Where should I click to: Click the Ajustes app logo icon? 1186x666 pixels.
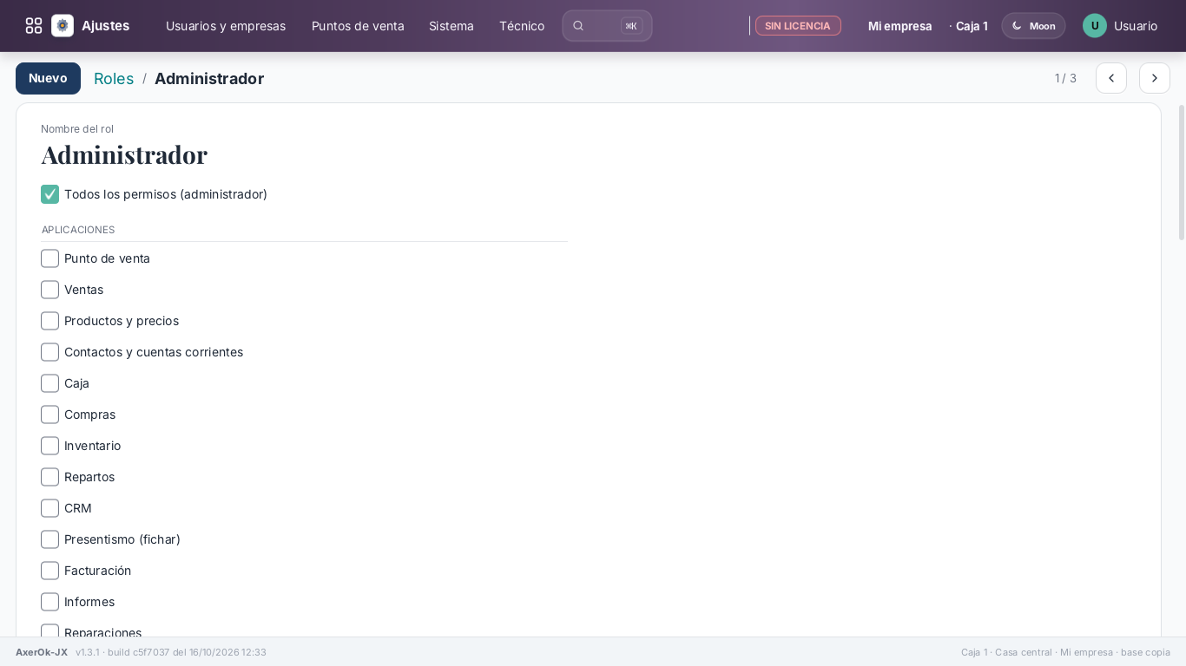coord(63,26)
